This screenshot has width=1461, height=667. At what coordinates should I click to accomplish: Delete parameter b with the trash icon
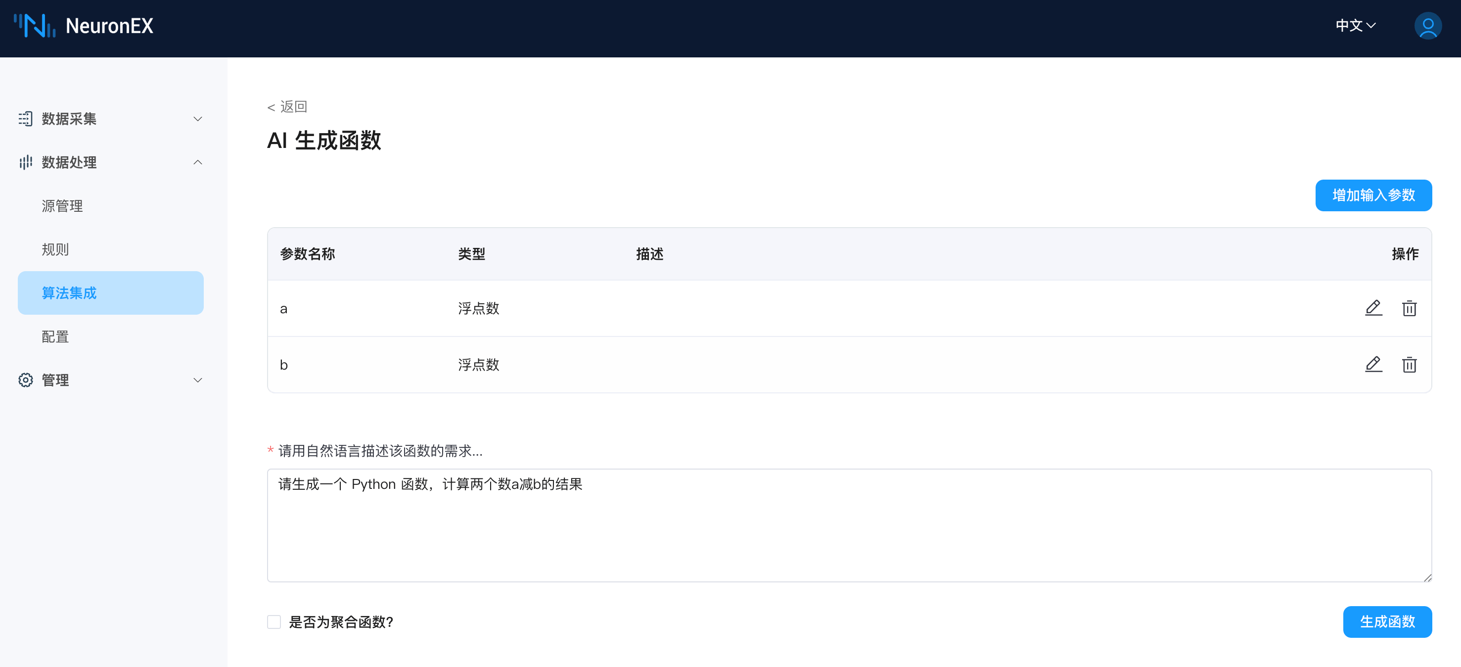coord(1409,364)
